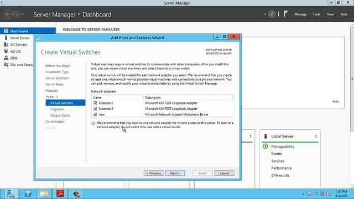Maximize the Add Roles and Features Wizard
354x199 pixels.
pos(224,37)
